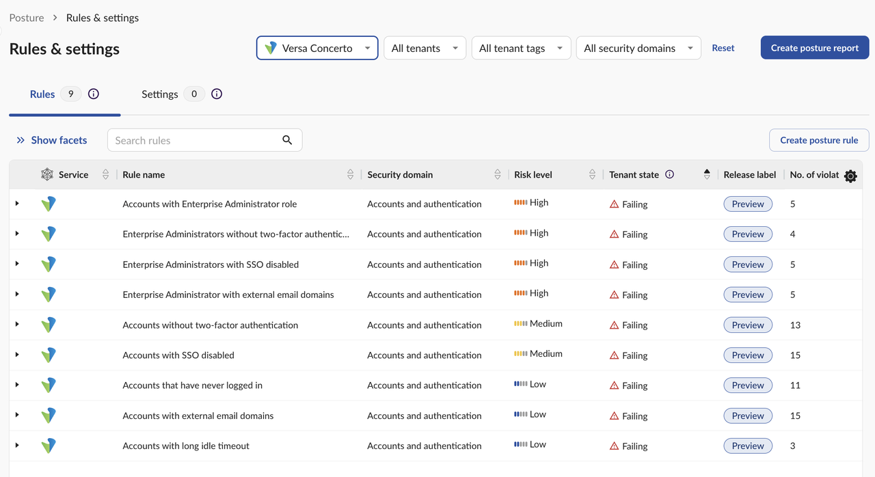The width and height of the screenshot is (875, 477).
Task: Open the All tenants dropdown
Action: point(425,49)
